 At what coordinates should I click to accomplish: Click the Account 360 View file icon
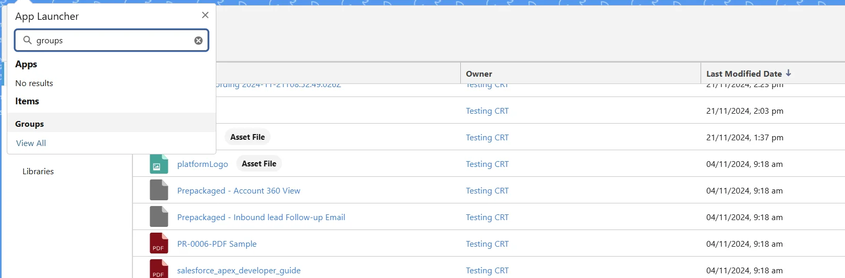(x=158, y=190)
